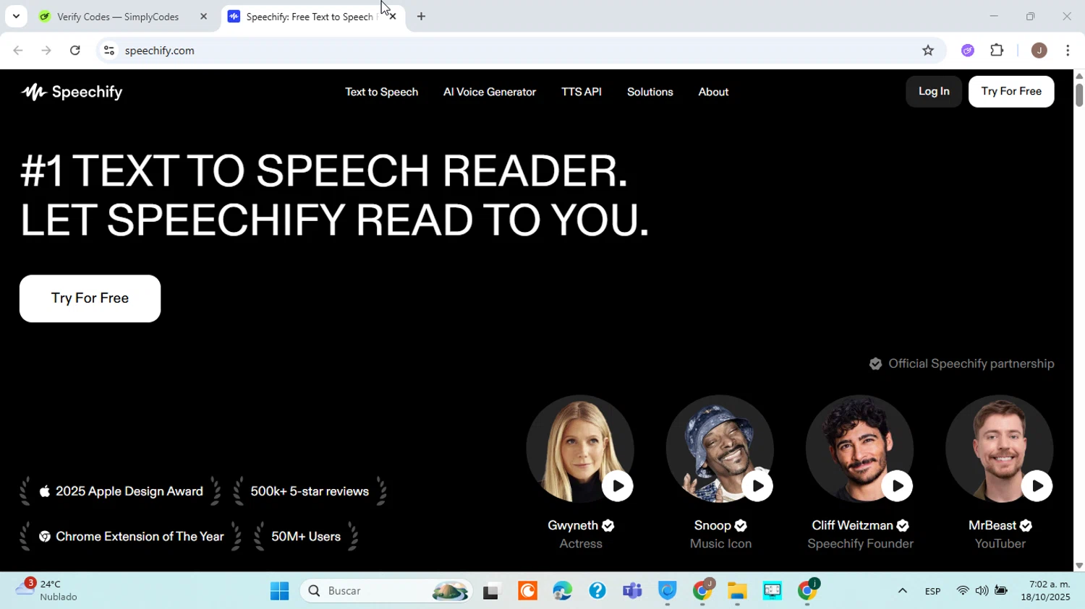
Task: Open the Chrome profile avatar
Action: [1039, 51]
